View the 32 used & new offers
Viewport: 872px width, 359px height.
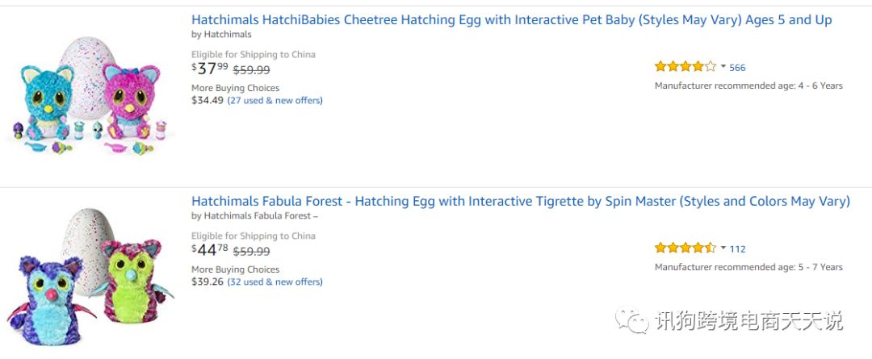275,282
